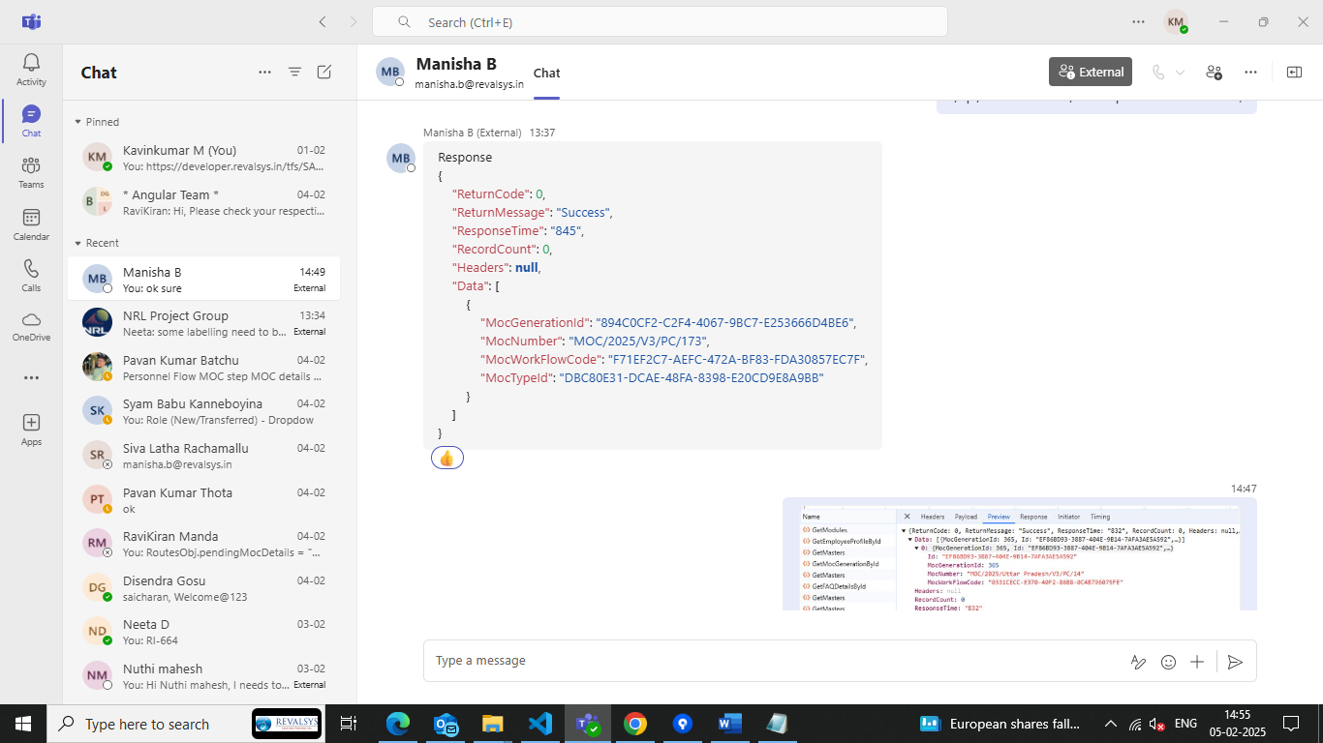
Task: Click the External badge button
Action: 1091,72
